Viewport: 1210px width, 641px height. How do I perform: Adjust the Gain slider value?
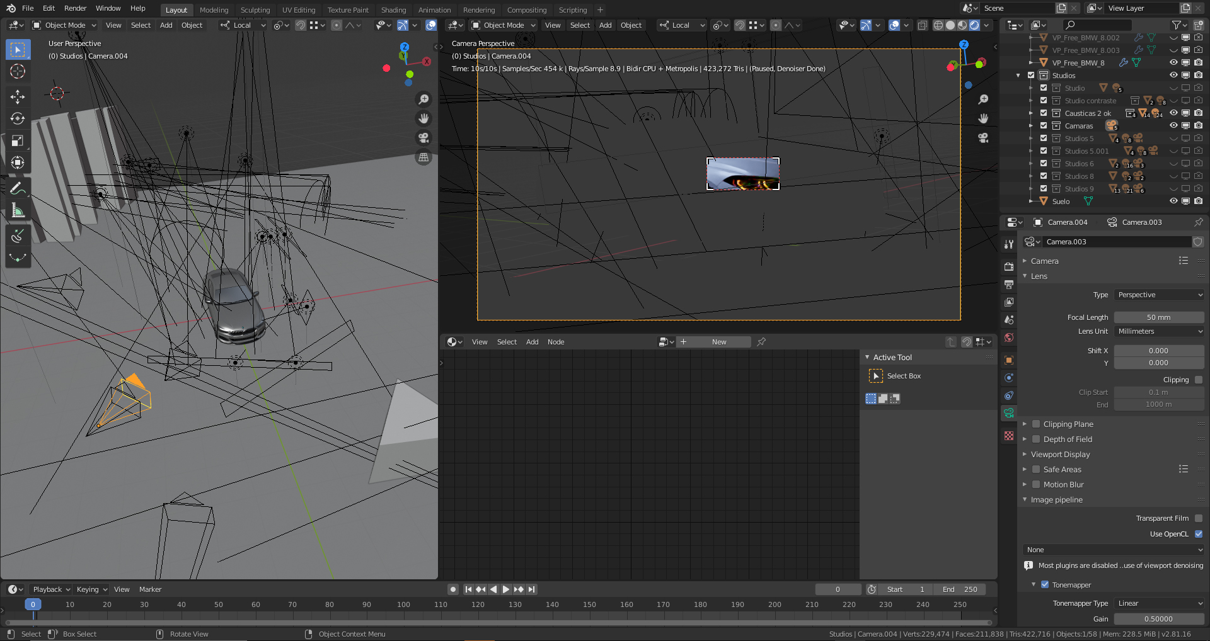pyautogui.click(x=1158, y=619)
